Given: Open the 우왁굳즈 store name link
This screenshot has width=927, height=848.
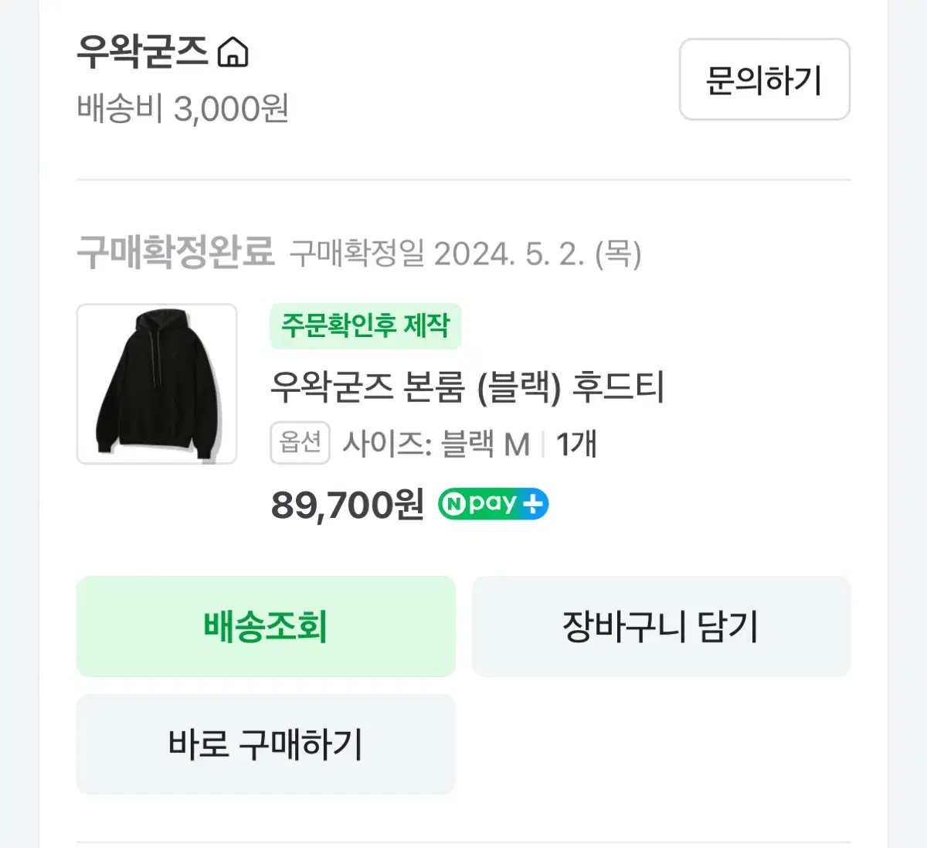Looking at the screenshot, I should [140, 53].
